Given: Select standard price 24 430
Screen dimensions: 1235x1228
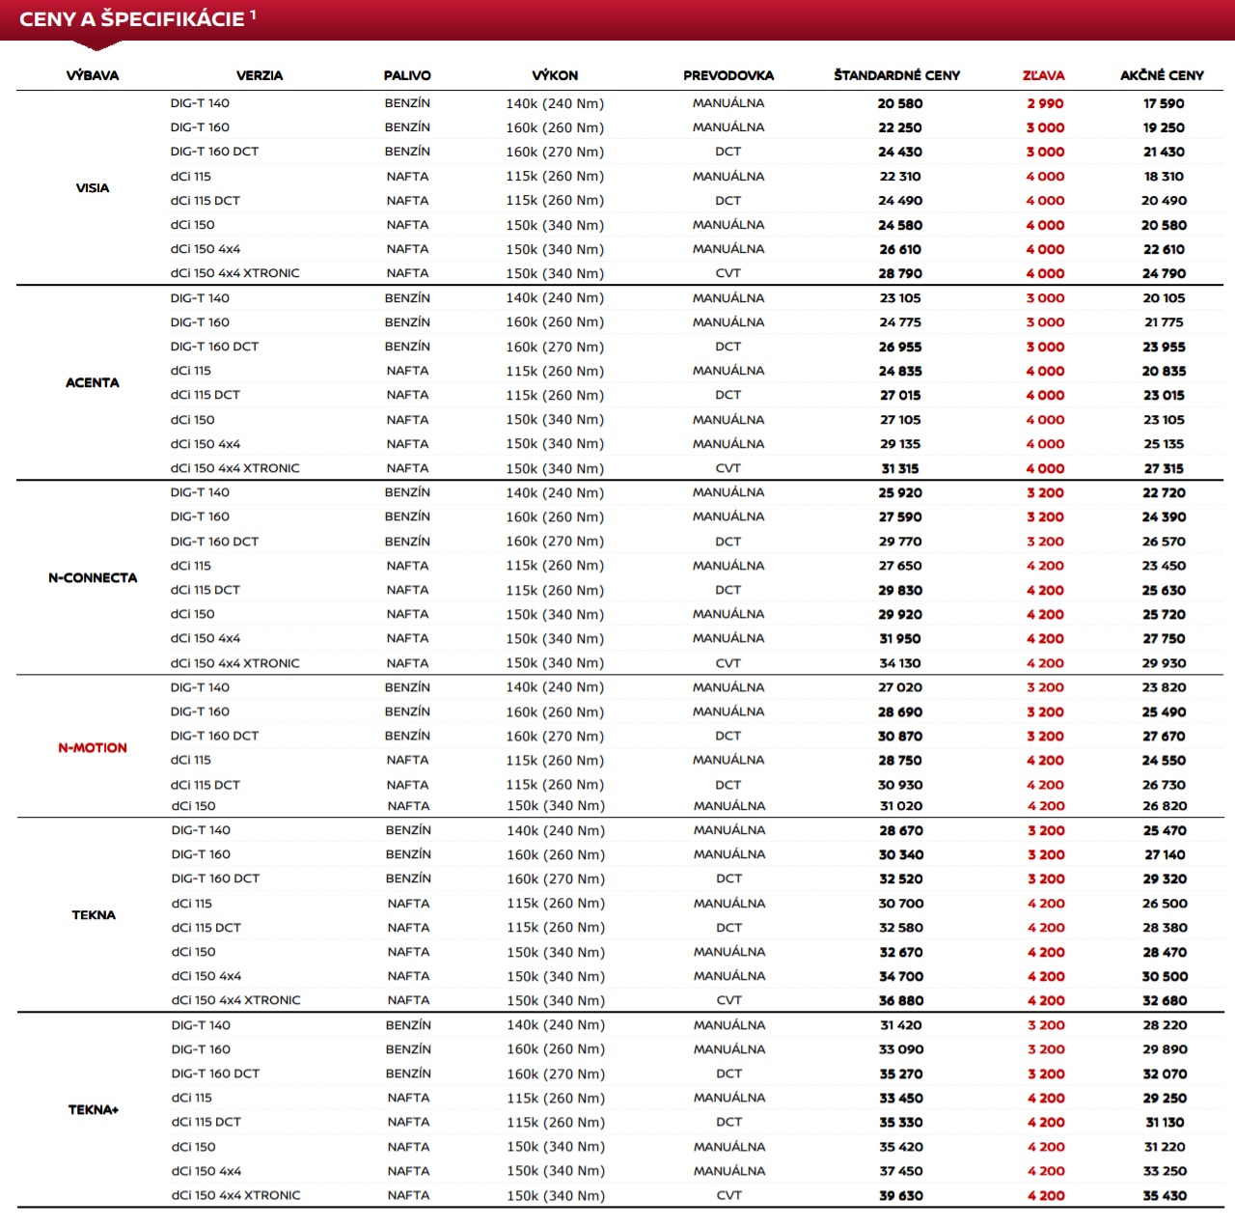Looking at the screenshot, I should [900, 152].
